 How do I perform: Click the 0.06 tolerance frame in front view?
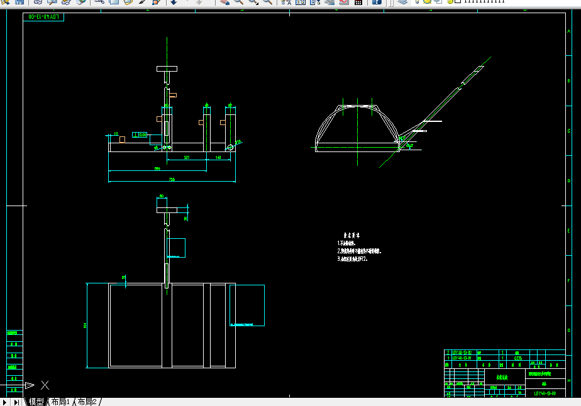coord(140,135)
